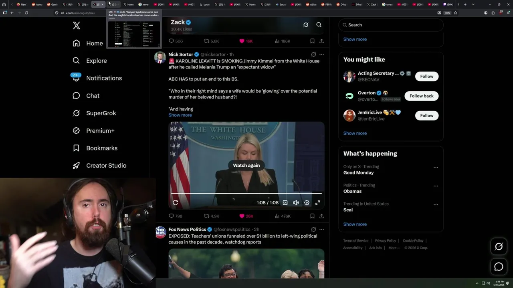
Task: Open Explore in the sidebar
Action: (x=89, y=61)
